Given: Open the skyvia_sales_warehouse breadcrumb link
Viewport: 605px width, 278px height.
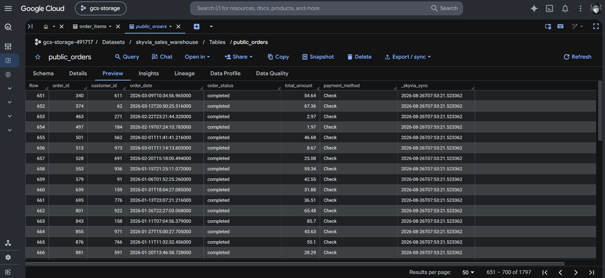Looking at the screenshot, I should click(x=167, y=42).
